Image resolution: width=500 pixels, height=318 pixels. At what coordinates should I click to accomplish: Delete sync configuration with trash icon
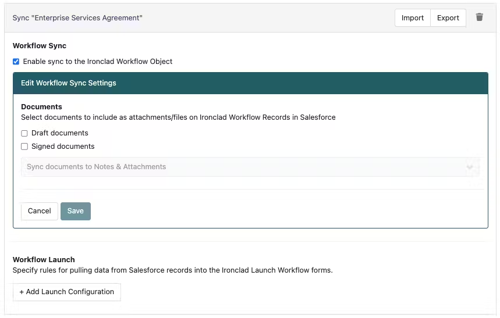point(479,17)
